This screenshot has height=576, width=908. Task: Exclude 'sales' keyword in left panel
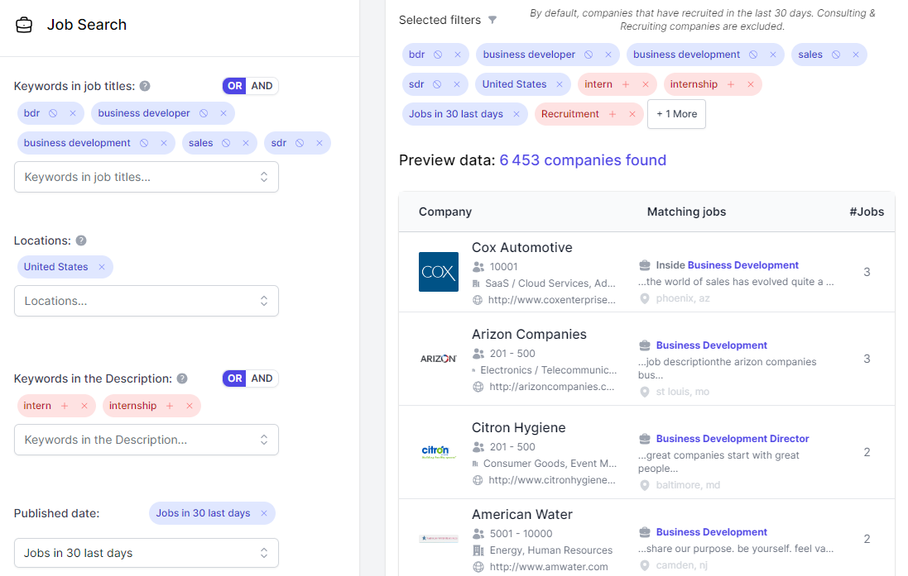(x=227, y=143)
